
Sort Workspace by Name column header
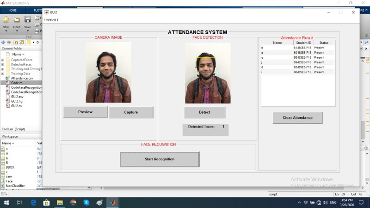click(x=8, y=143)
